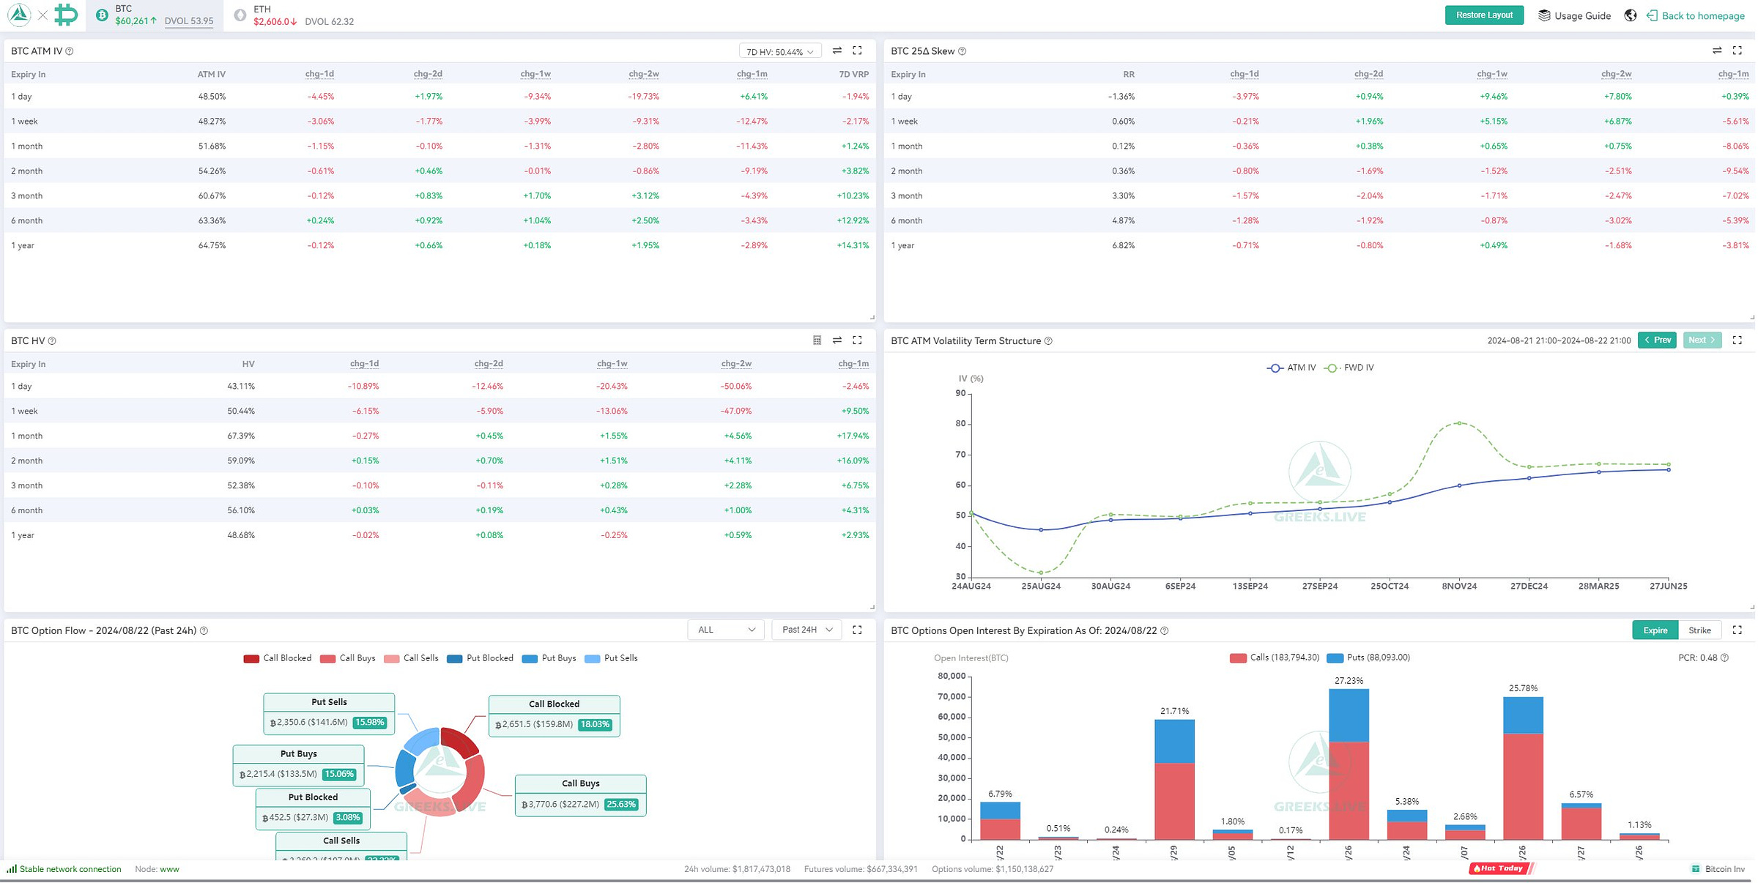
Task: Select the BTC ticker tab
Action: [x=155, y=15]
